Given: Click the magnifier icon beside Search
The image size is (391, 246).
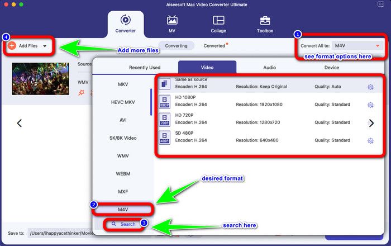Looking at the screenshot, I should pyautogui.click(x=114, y=224).
